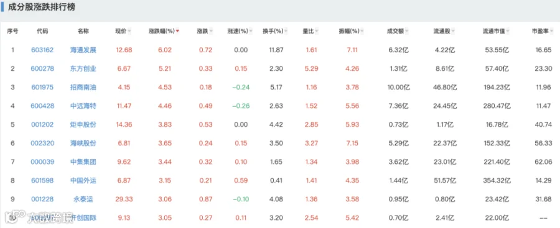Open 东方创业 stock name link
560x228 pixels.
click(x=83, y=68)
